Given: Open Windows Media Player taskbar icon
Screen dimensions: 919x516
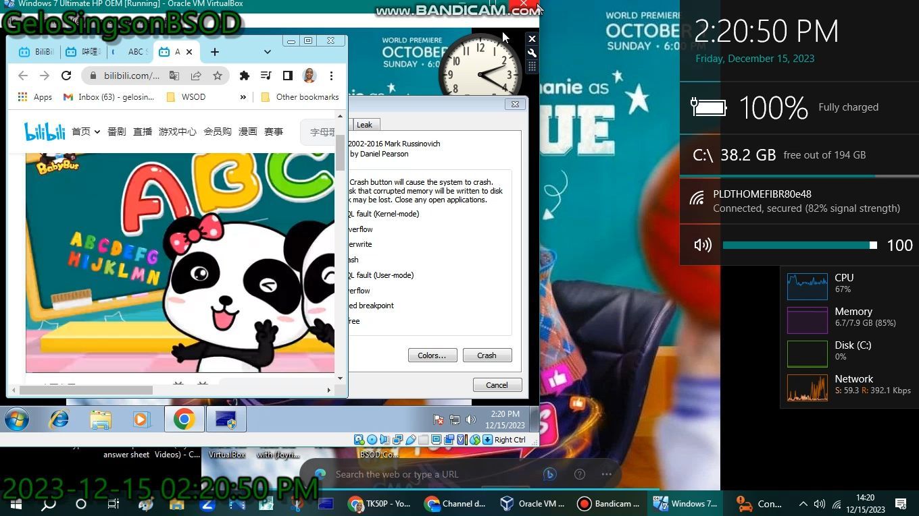Looking at the screenshot, I should tap(141, 420).
